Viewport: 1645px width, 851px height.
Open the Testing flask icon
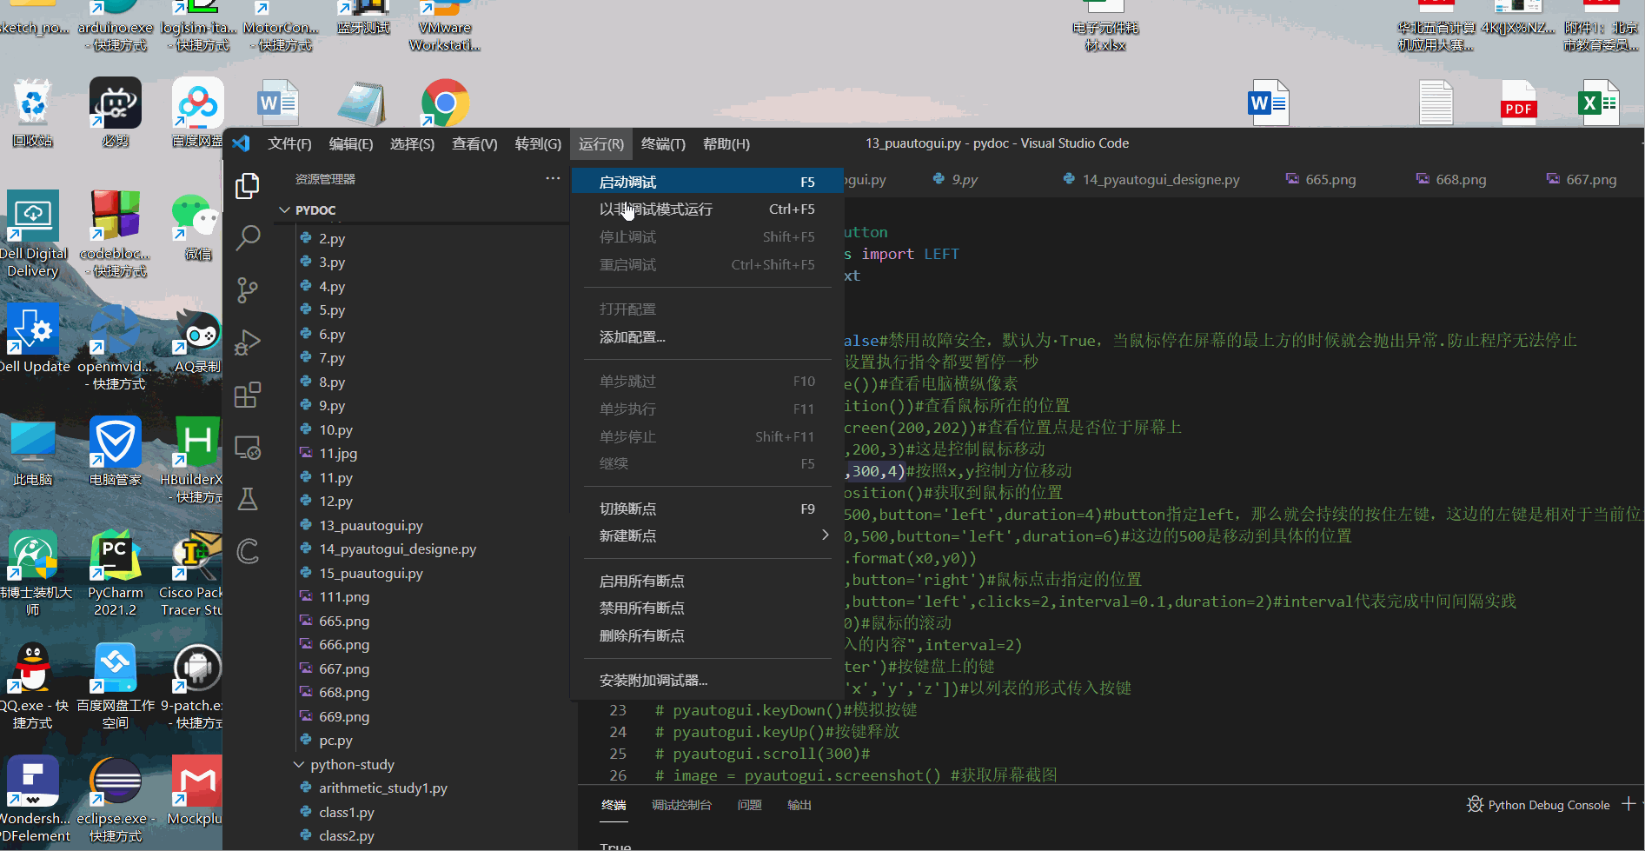pyautogui.click(x=248, y=499)
